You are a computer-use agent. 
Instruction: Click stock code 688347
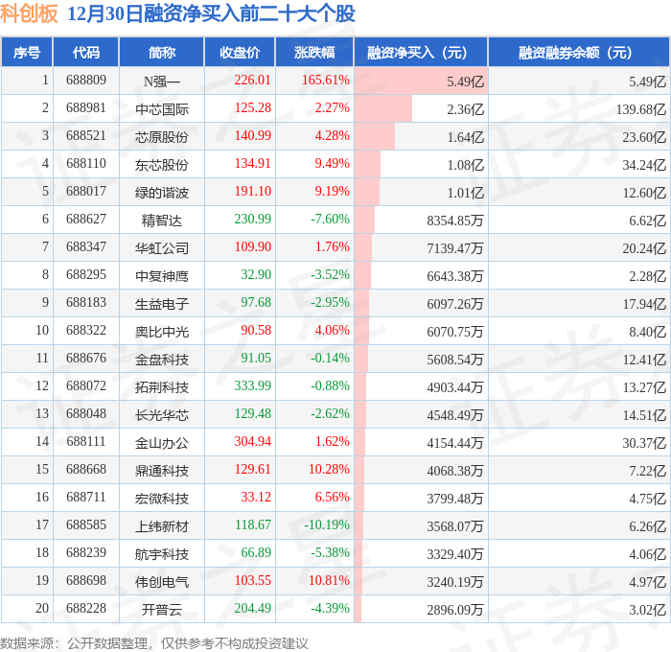(86, 247)
